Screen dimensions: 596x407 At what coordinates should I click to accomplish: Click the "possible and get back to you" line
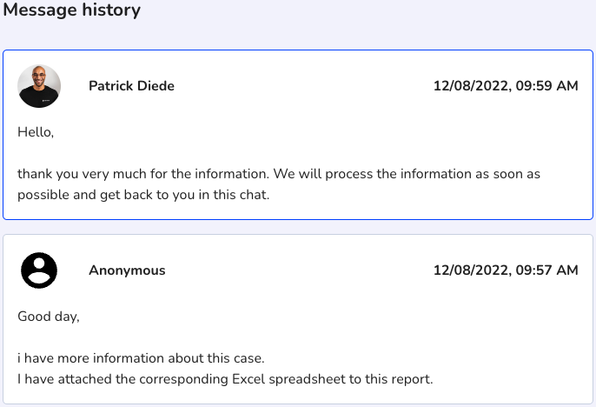pos(143,195)
